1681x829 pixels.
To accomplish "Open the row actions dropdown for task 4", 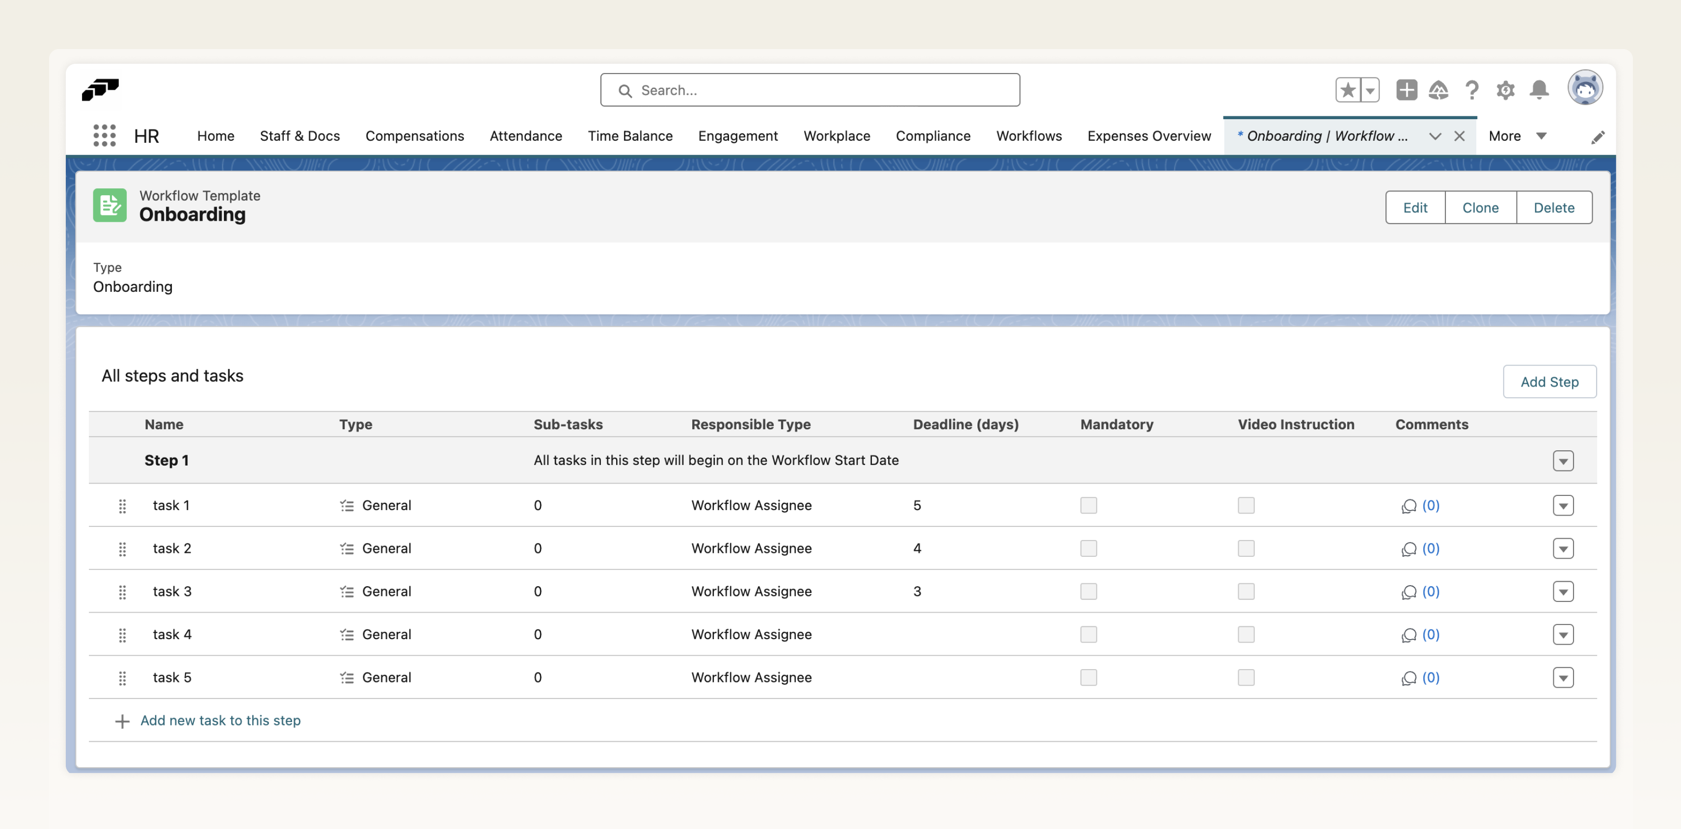I will pos(1564,634).
